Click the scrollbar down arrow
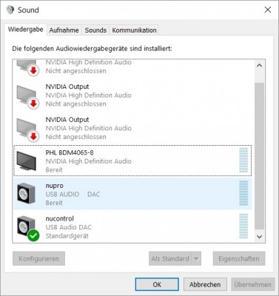279x296 pixels. pyautogui.click(x=259, y=236)
